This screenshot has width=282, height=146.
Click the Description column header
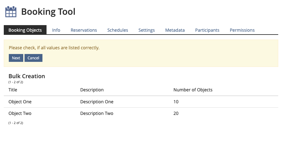click(x=92, y=90)
